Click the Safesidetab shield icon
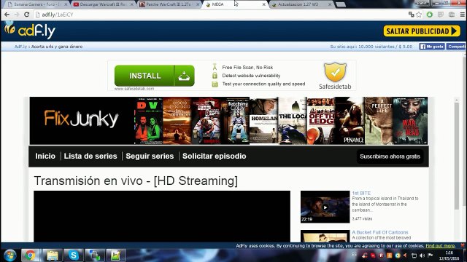Screen dimensions: 467x262 335,72
